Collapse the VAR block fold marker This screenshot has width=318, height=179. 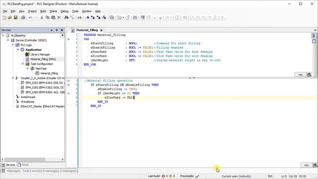coord(69,39)
